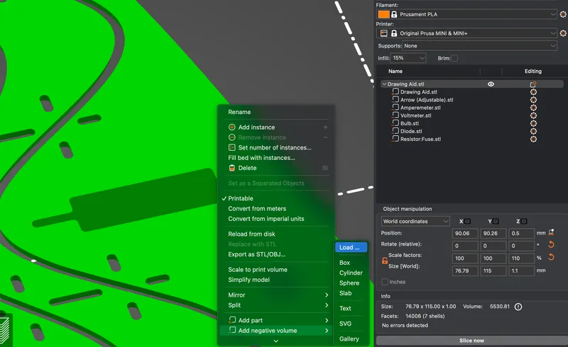568x347 pixels.
Task: Select Load… in the submenu
Action: [x=349, y=248]
